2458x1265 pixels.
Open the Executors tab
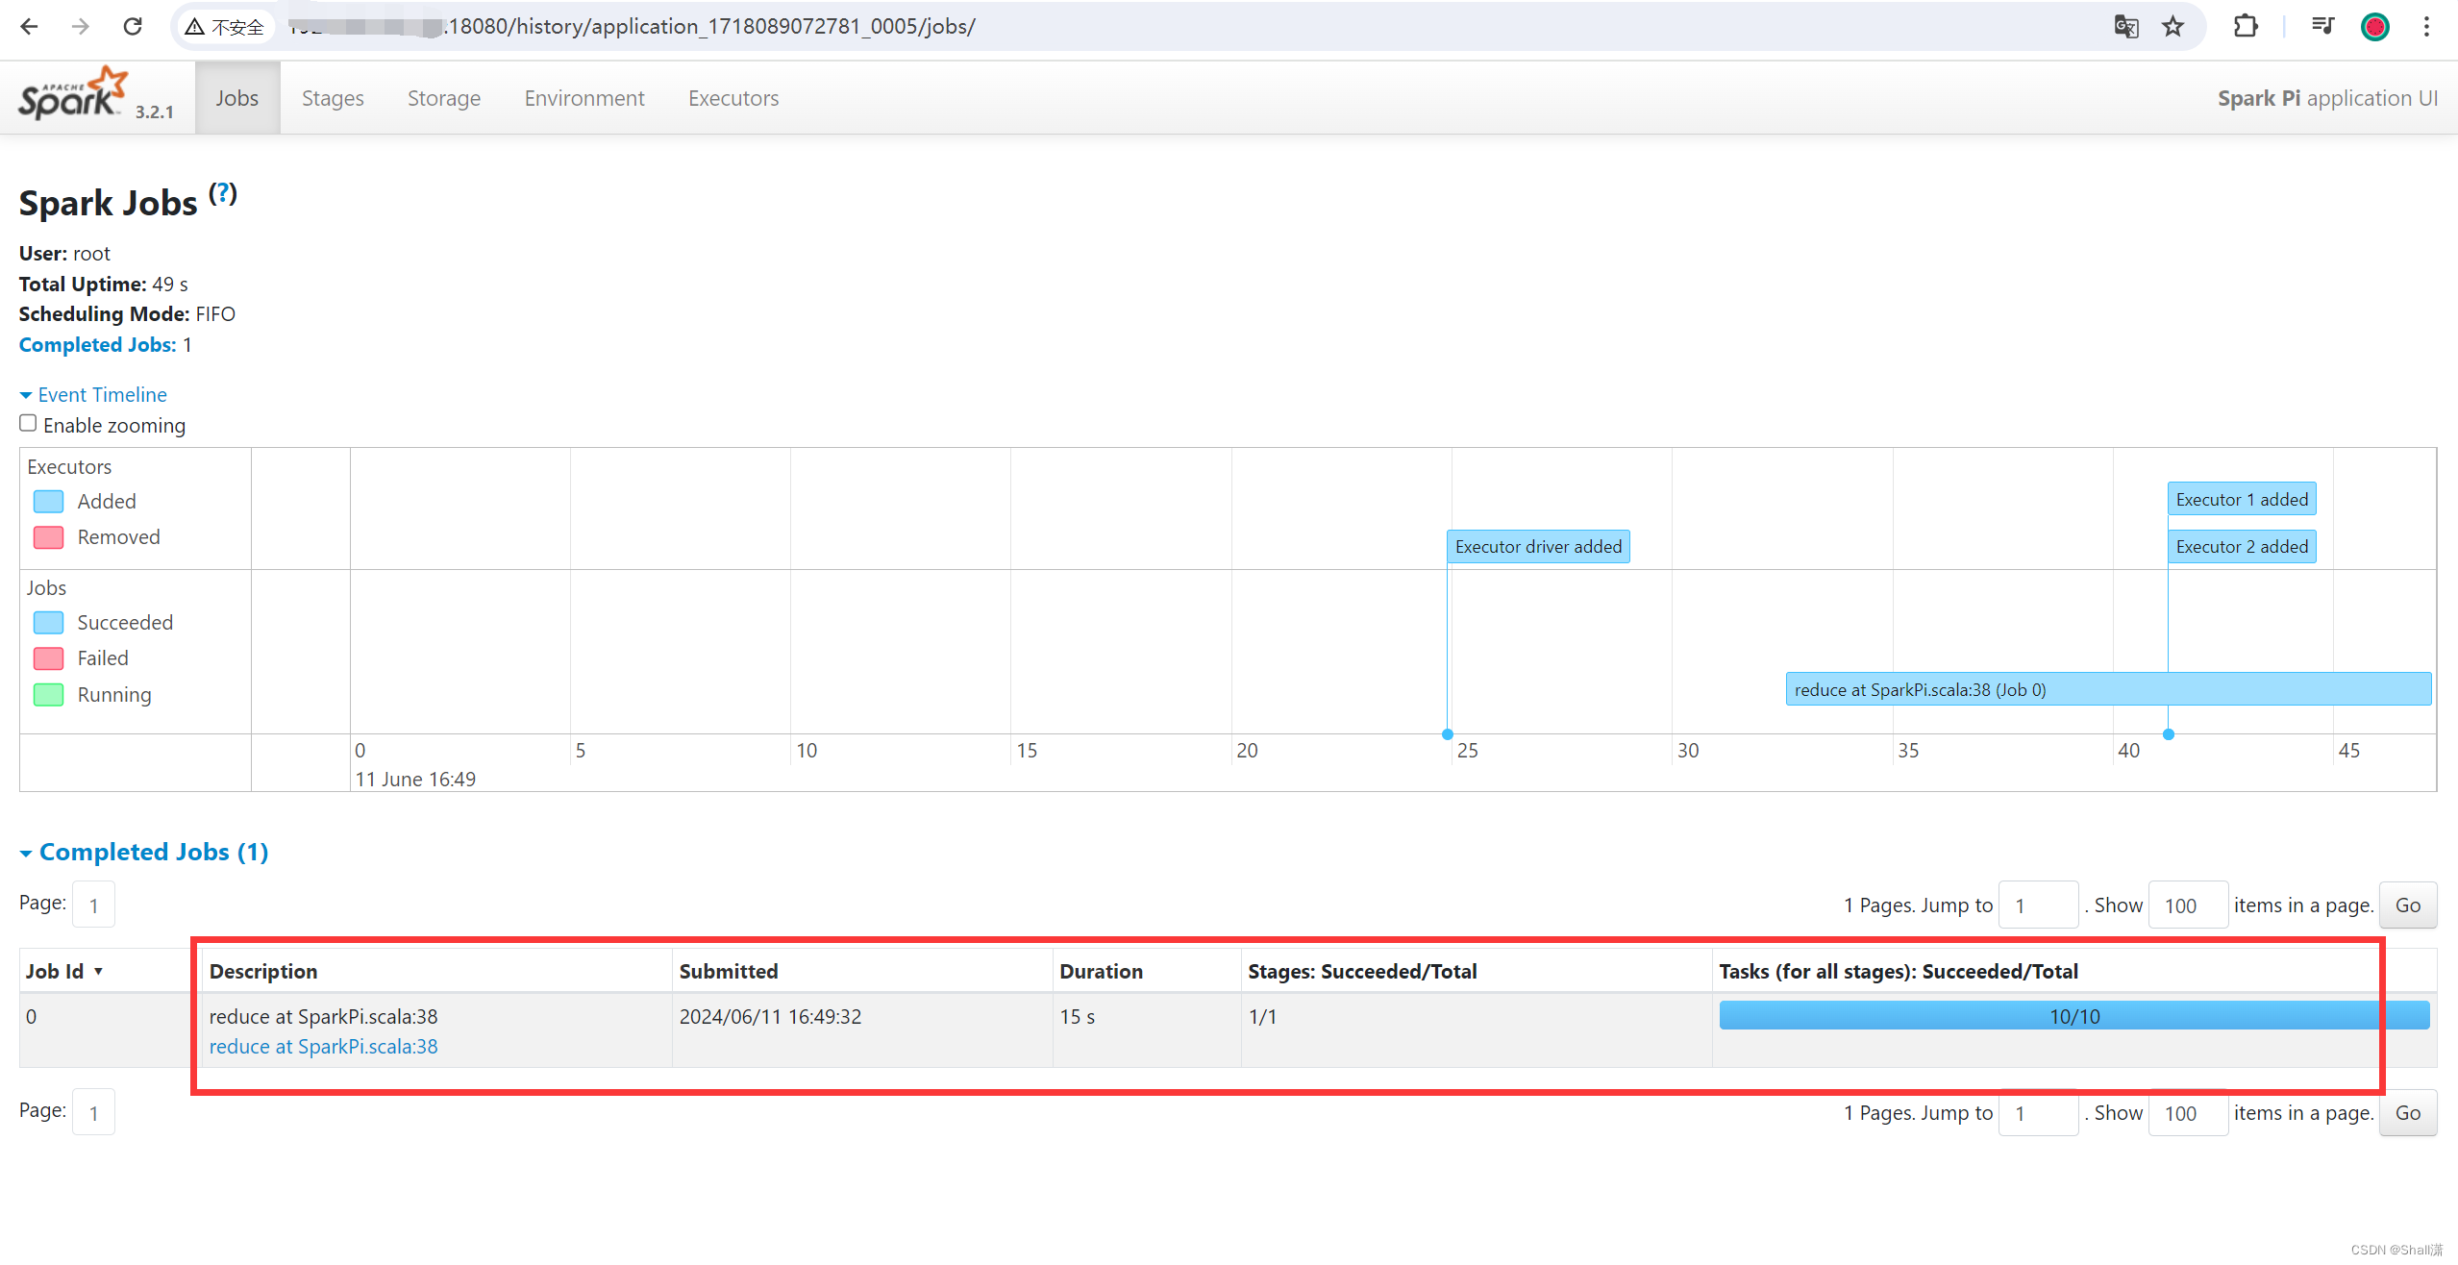click(x=733, y=98)
